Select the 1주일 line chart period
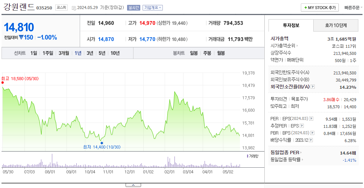This screenshot has width=364, height=188. [x=48, y=53]
